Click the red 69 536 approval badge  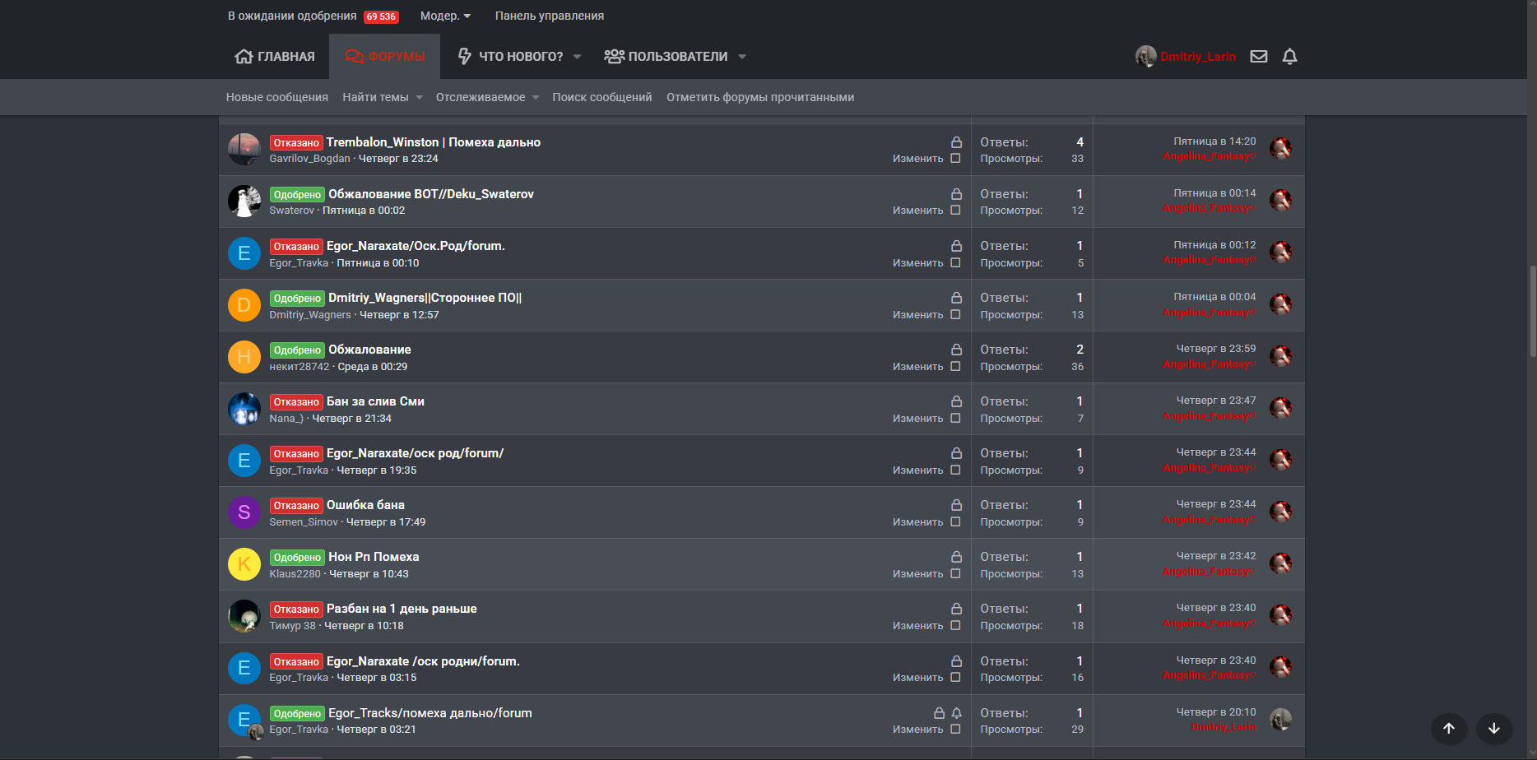[x=381, y=16]
